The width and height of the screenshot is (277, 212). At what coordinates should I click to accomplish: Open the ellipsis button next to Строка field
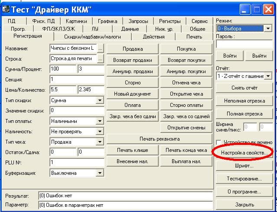(x=100, y=59)
